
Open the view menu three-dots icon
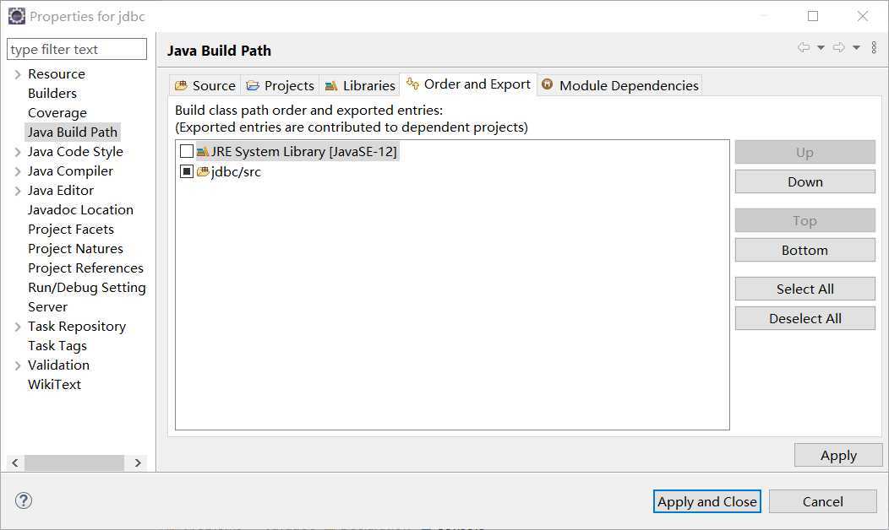pyautogui.click(x=875, y=47)
